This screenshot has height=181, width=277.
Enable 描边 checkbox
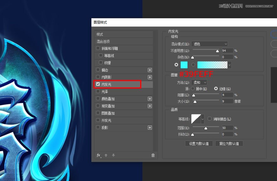98,70
